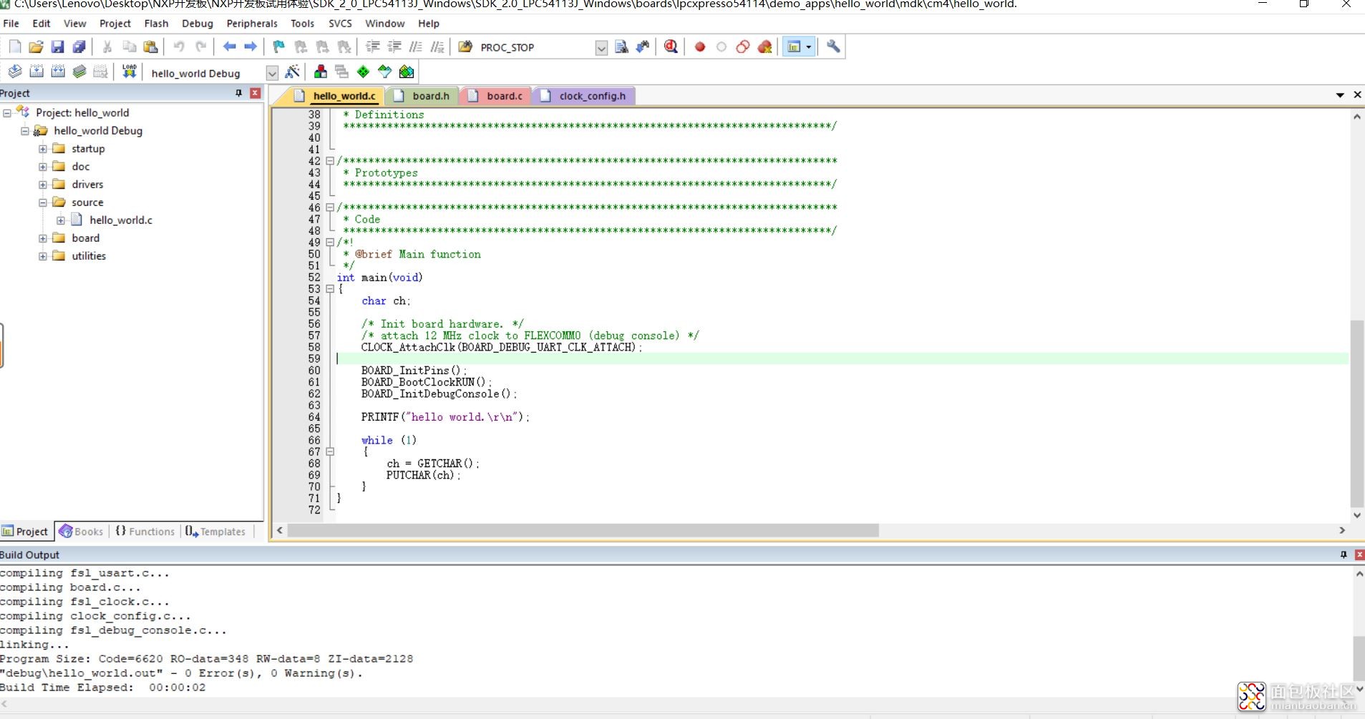The width and height of the screenshot is (1365, 719).
Task: Toggle auto-hide pin on Build Output
Action: pos(1344,554)
